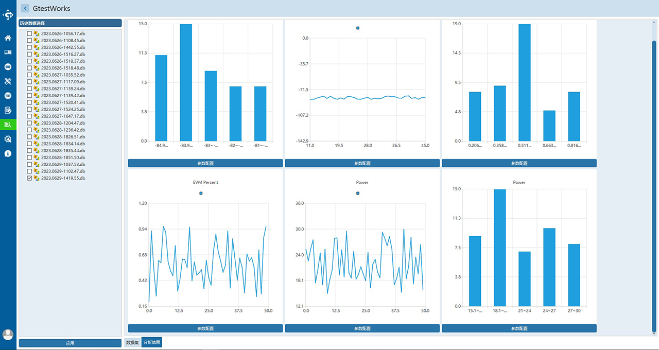Check the 2023.0626-1442.55.db checkbox

click(29, 47)
